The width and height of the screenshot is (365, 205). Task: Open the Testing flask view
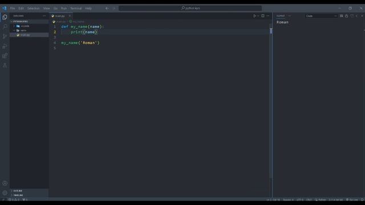[x=5, y=65]
